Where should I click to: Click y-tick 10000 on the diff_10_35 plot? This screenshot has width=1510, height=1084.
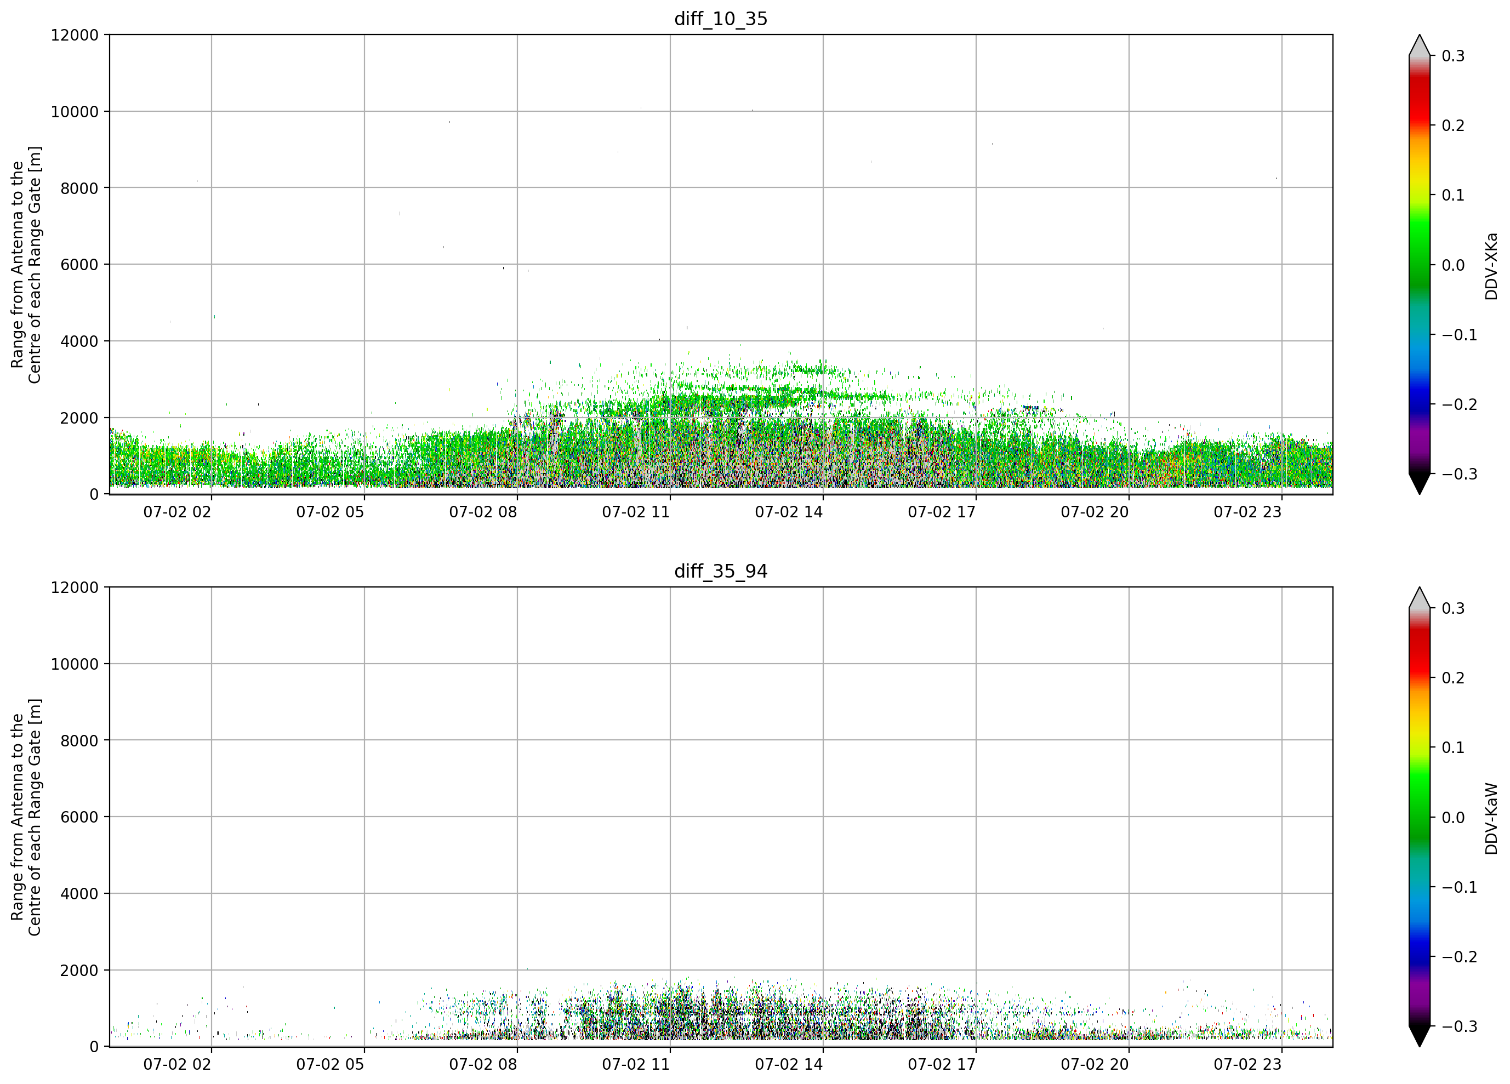click(75, 111)
